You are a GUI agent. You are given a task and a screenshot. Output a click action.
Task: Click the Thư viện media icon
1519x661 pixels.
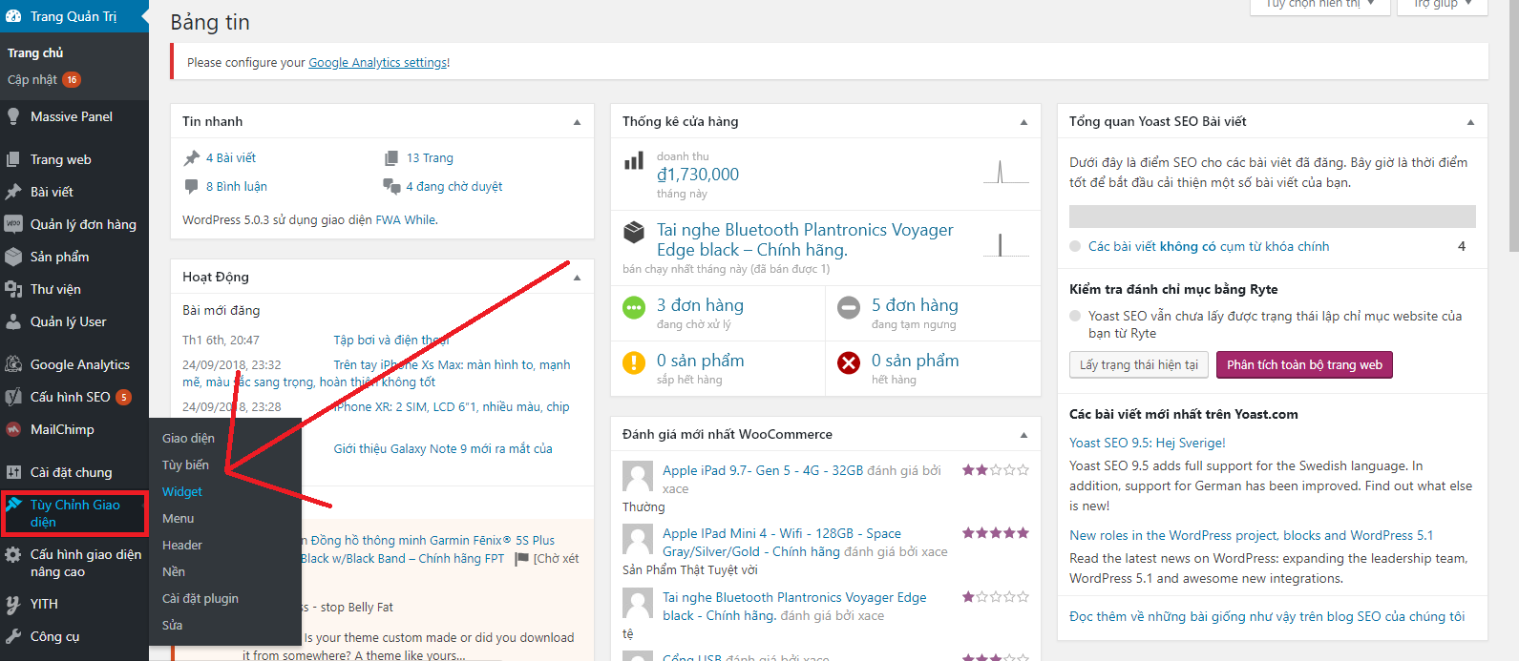point(13,289)
